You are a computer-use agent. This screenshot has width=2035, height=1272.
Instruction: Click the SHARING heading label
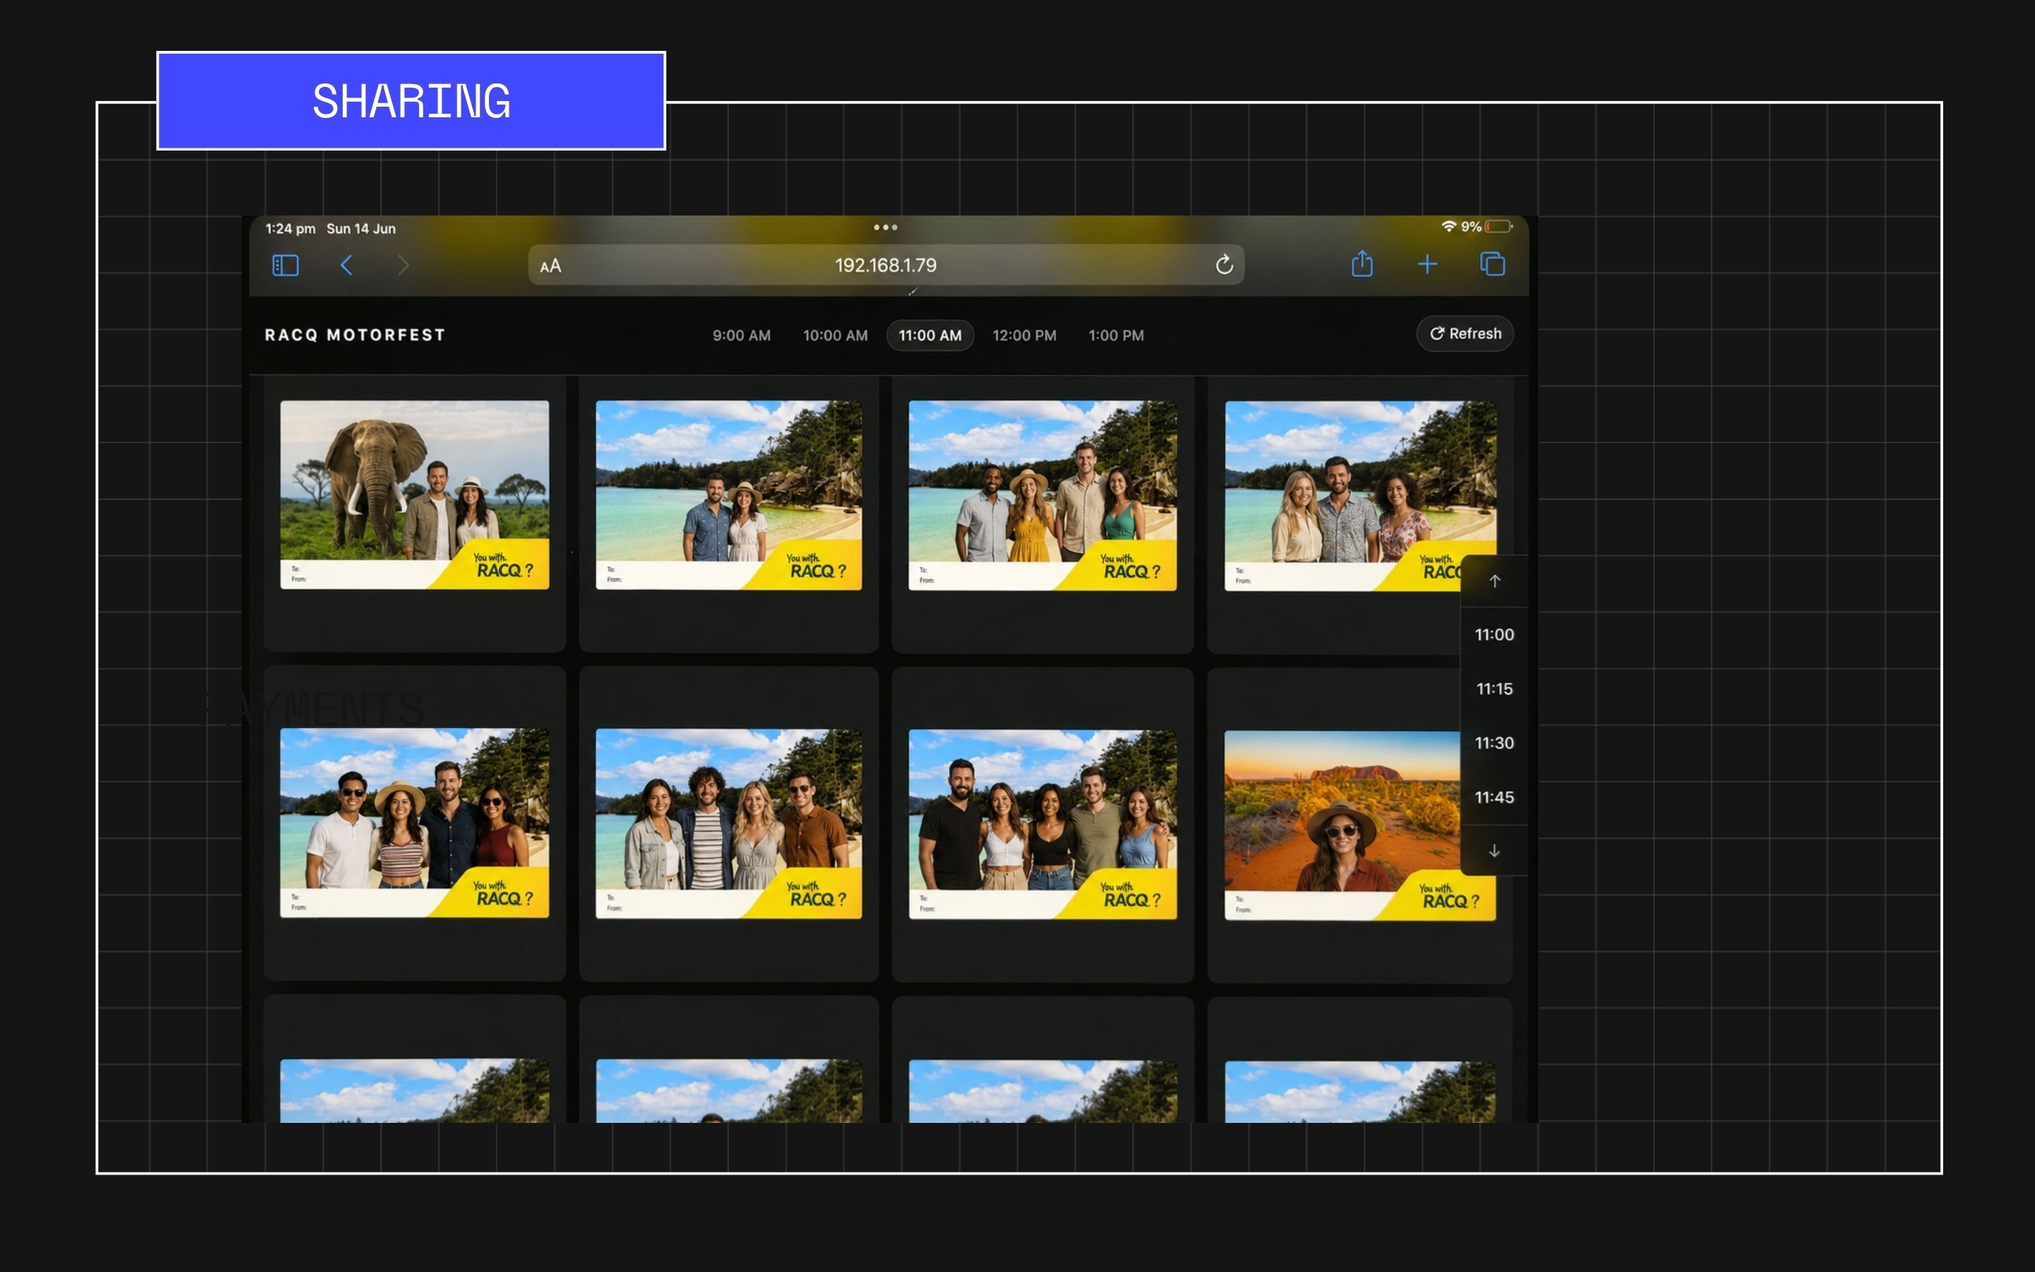[x=411, y=101]
